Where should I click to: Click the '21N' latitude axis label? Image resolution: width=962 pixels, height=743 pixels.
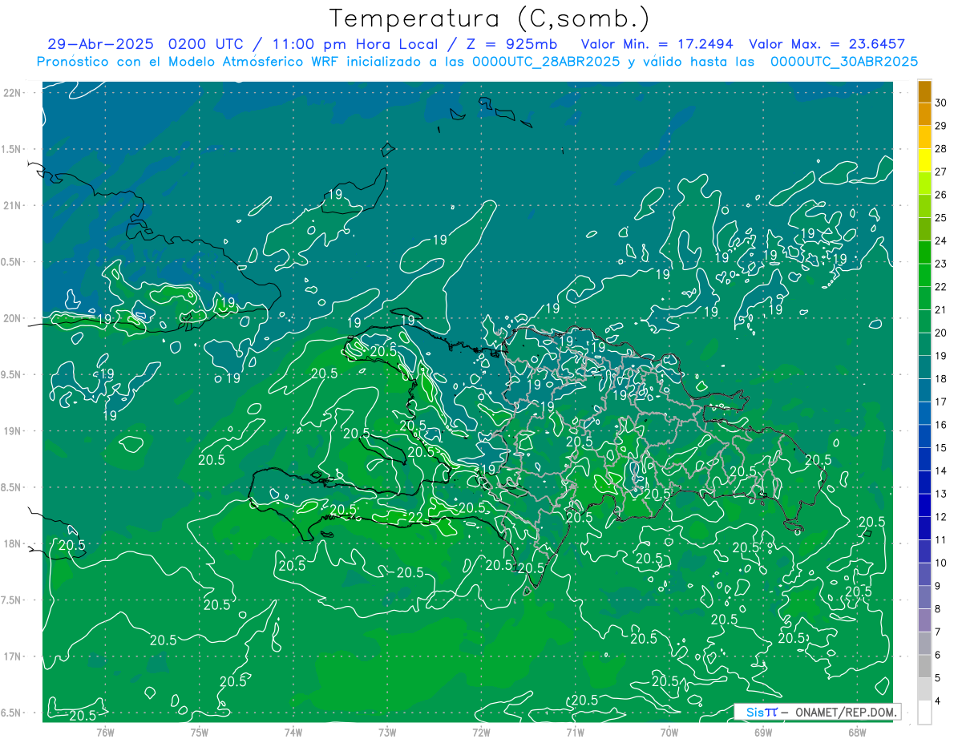tap(12, 205)
